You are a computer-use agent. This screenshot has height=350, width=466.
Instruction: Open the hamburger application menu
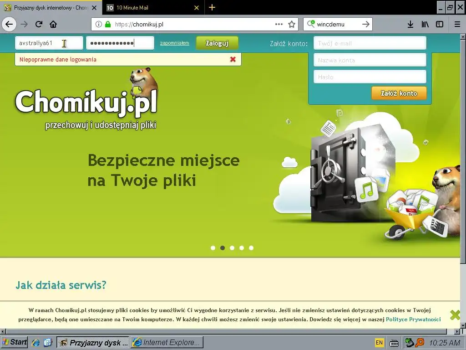click(457, 24)
